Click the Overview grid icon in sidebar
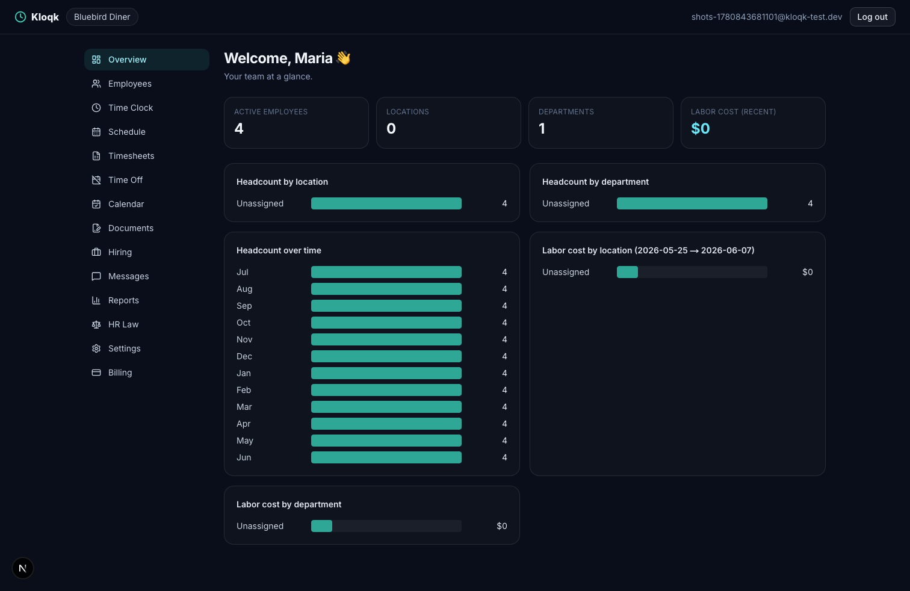The height and width of the screenshot is (591, 910). (x=96, y=60)
